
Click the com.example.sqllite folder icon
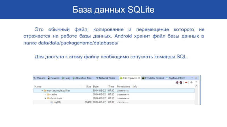(x=45, y=91)
